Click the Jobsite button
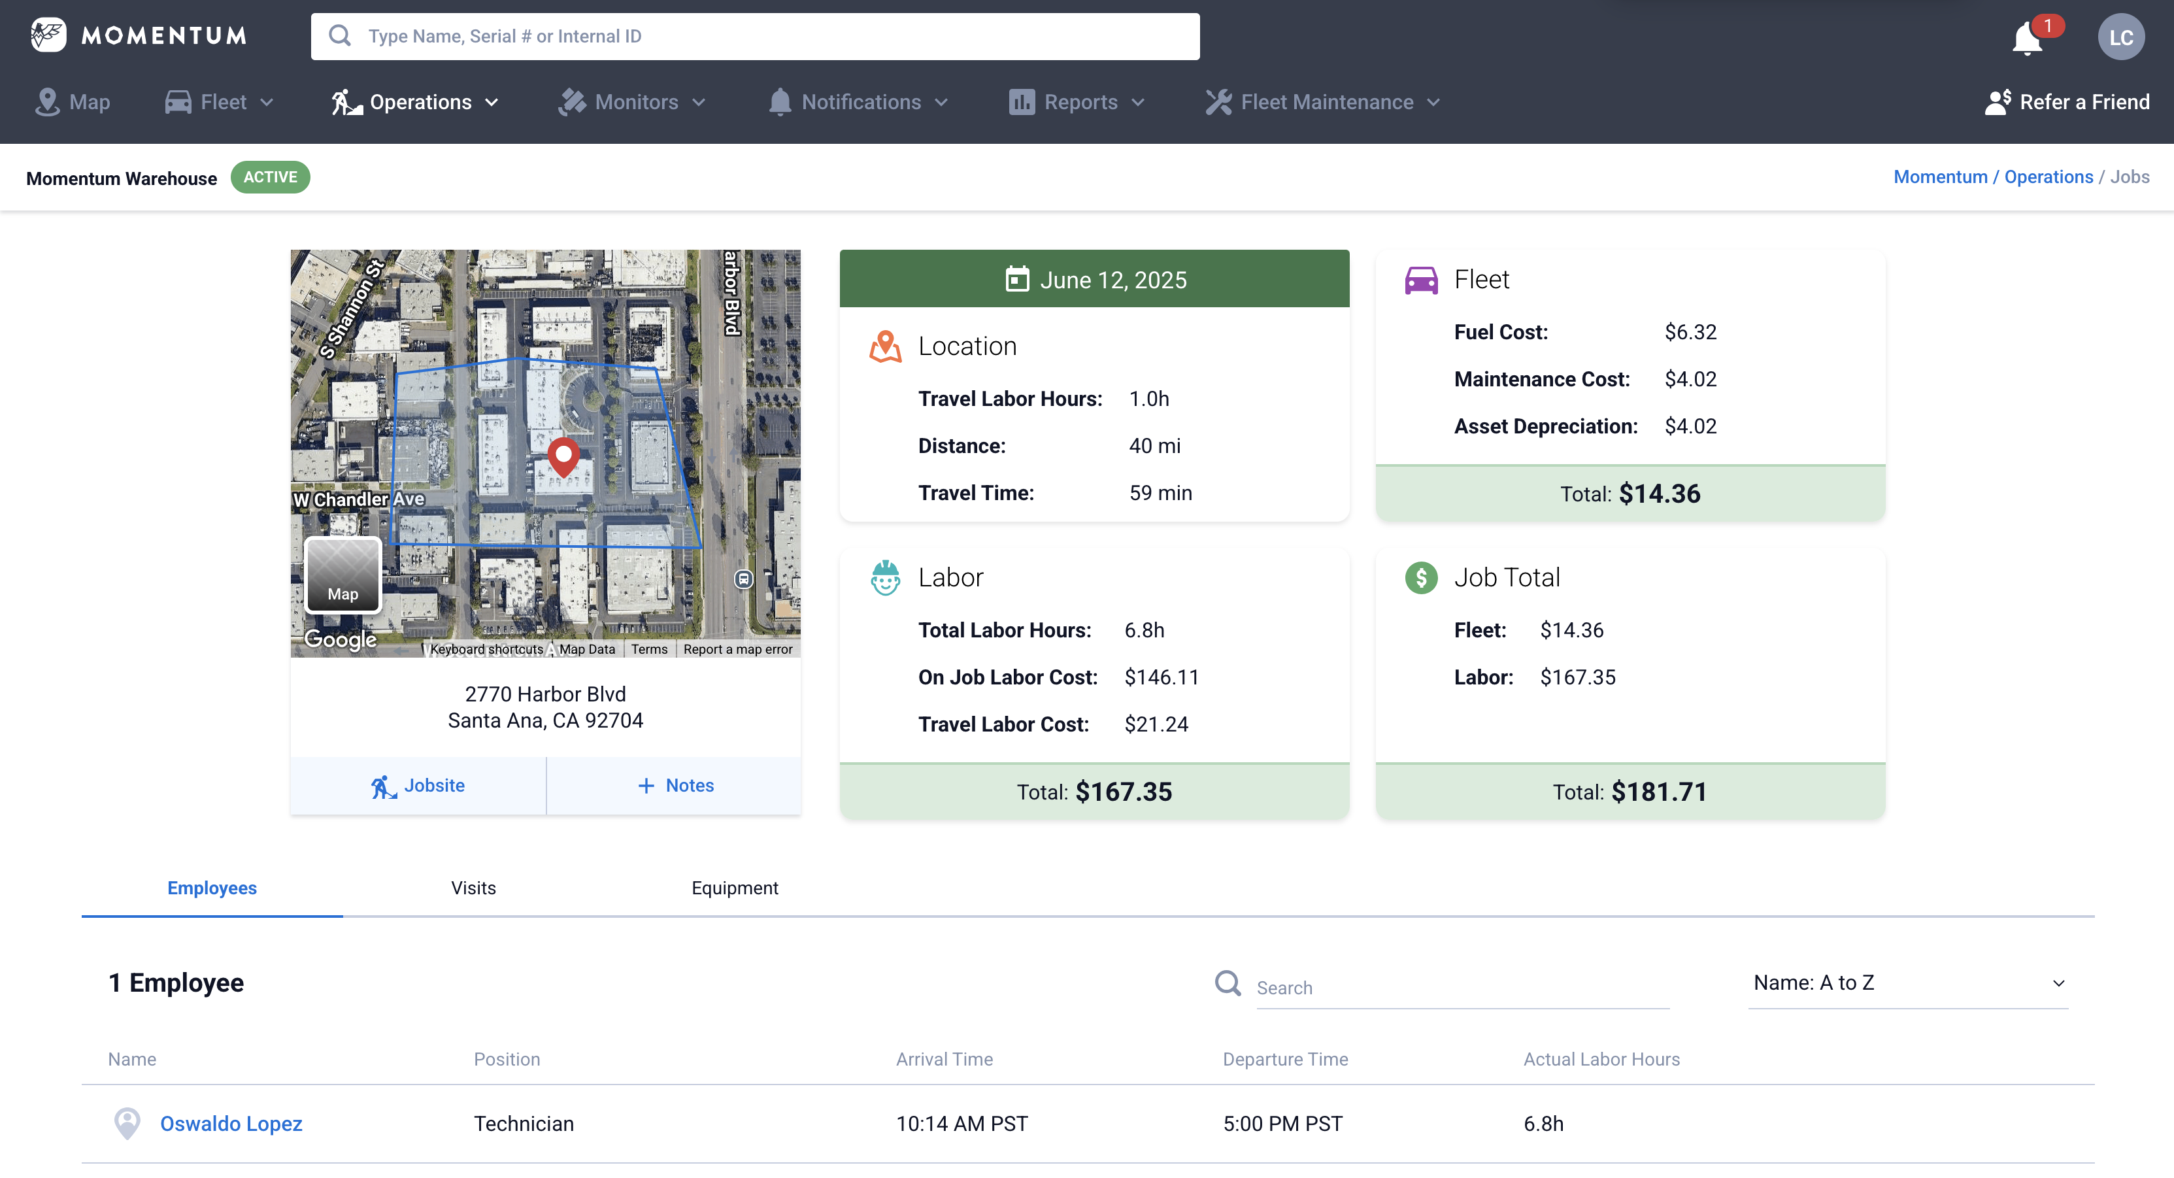The height and width of the screenshot is (1178, 2174). tap(418, 786)
